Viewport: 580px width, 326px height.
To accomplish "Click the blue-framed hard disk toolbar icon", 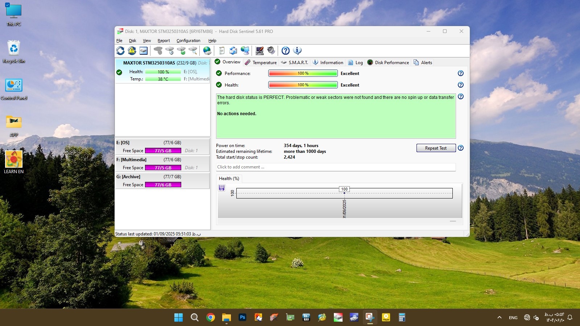I will 144,51.
